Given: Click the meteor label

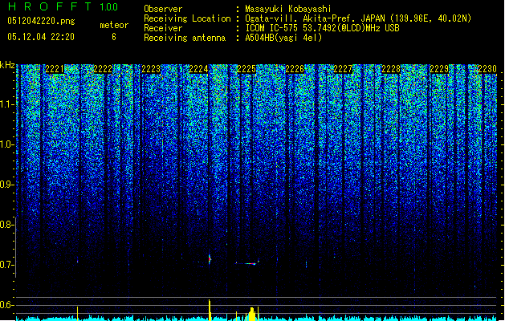Looking at the screenshot, I should [114, 25].
